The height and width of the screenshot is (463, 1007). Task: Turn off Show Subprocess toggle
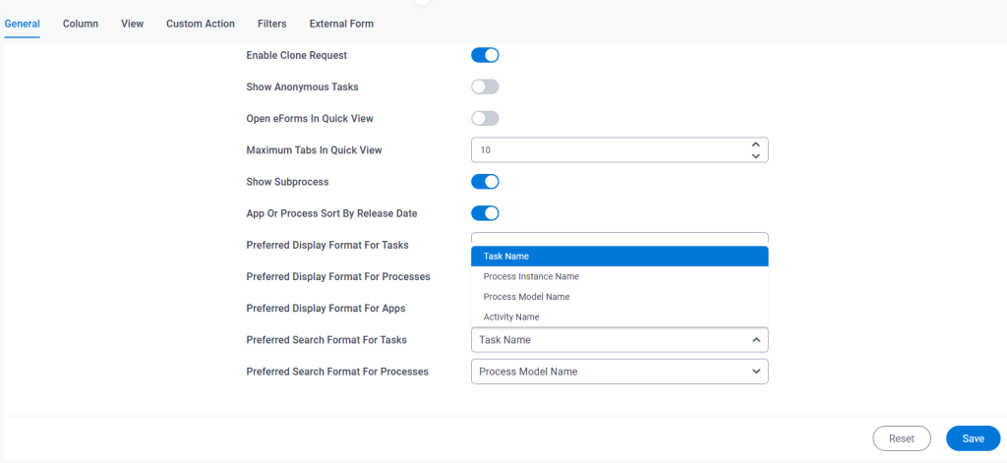point(485,182)
